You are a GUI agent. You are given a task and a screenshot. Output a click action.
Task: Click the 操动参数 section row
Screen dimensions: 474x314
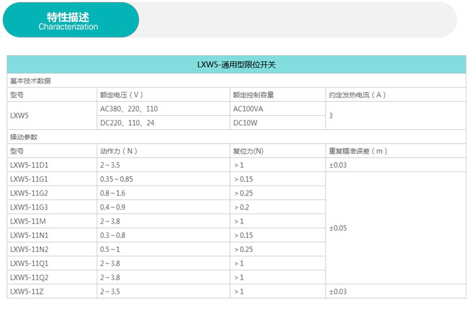point(236,137)
